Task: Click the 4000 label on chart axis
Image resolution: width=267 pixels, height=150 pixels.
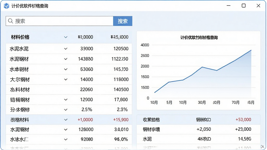Action: click(x=145, y=45)
